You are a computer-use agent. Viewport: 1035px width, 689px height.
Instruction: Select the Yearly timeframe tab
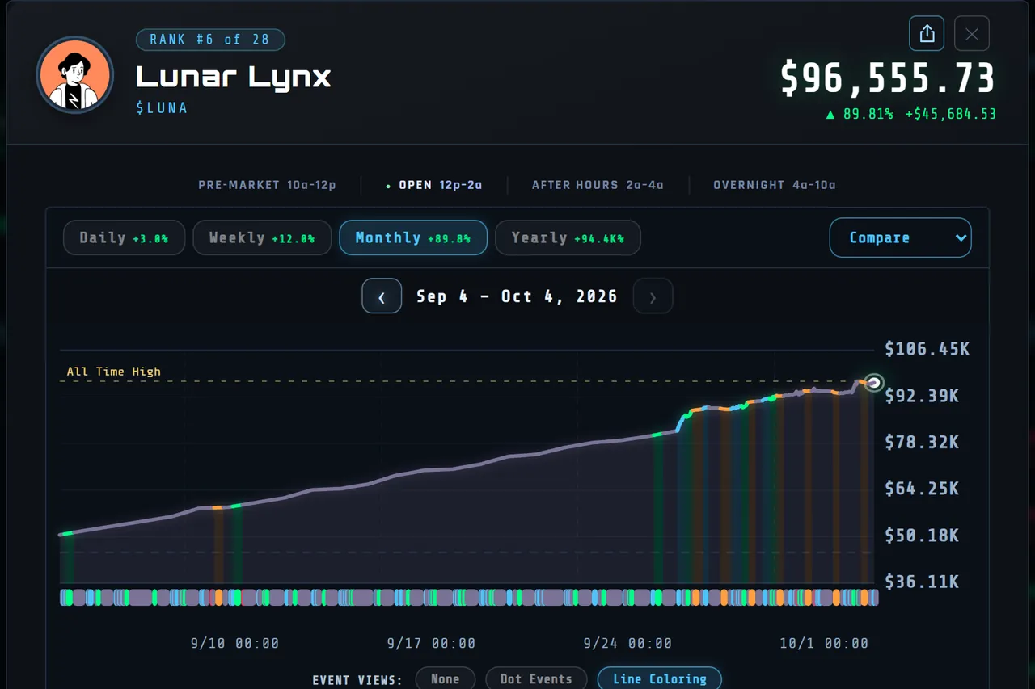pyautogui.click(x=568, y=237)
